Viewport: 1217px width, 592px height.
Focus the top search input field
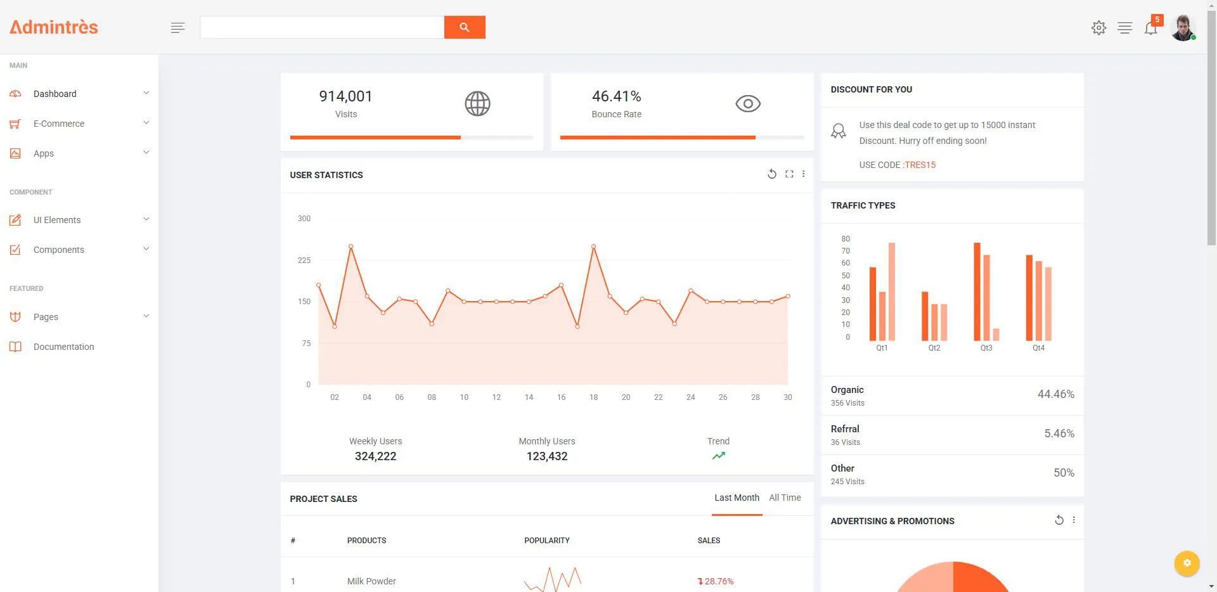pos(322,27)
